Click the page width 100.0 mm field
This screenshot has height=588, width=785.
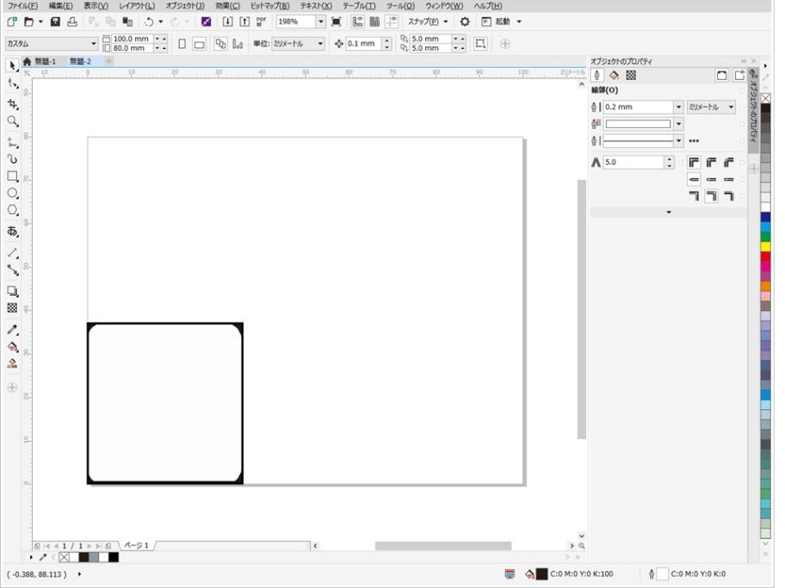point(133,39)
